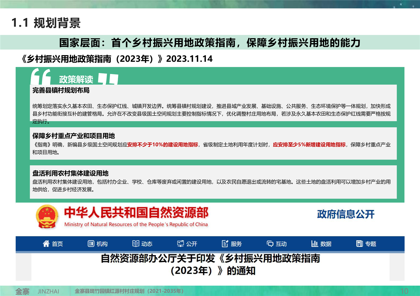The height and width of the screenshot is (296, 420).
Task: Click the monitor icon beside 公开
Action: (180, 244)
